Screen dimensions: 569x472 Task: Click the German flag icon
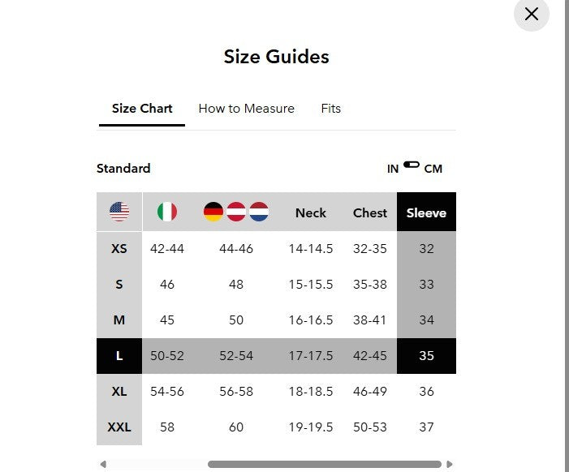(213, 212)
